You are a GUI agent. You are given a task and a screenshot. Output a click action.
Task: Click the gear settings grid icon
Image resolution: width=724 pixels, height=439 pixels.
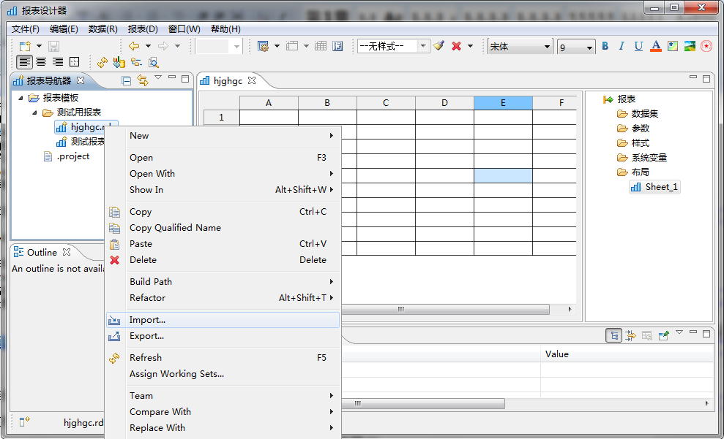point(263,46)
